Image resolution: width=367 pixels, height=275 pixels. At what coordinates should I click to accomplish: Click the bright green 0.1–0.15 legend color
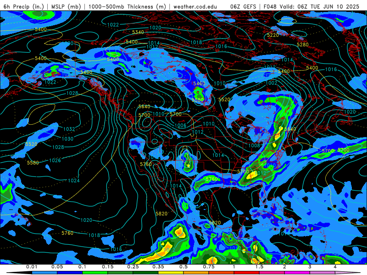tap(95, 273)
